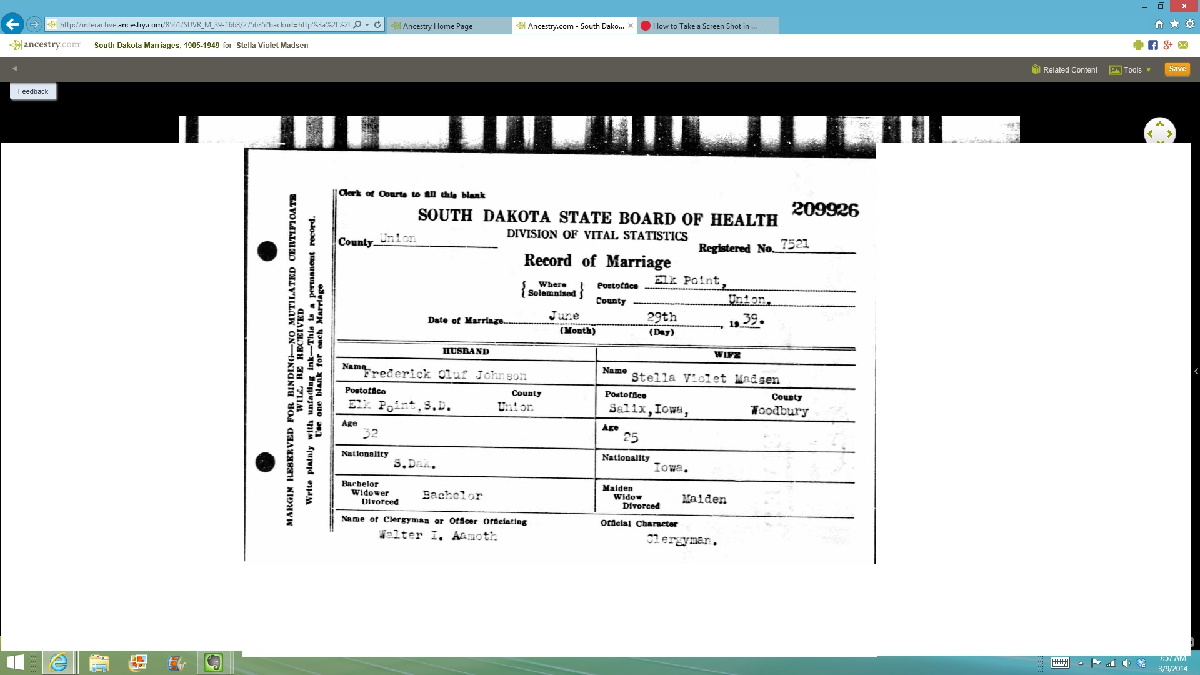Open the address bar dropdown arrow
This screenshot has height=675, width=1200.
367,25
